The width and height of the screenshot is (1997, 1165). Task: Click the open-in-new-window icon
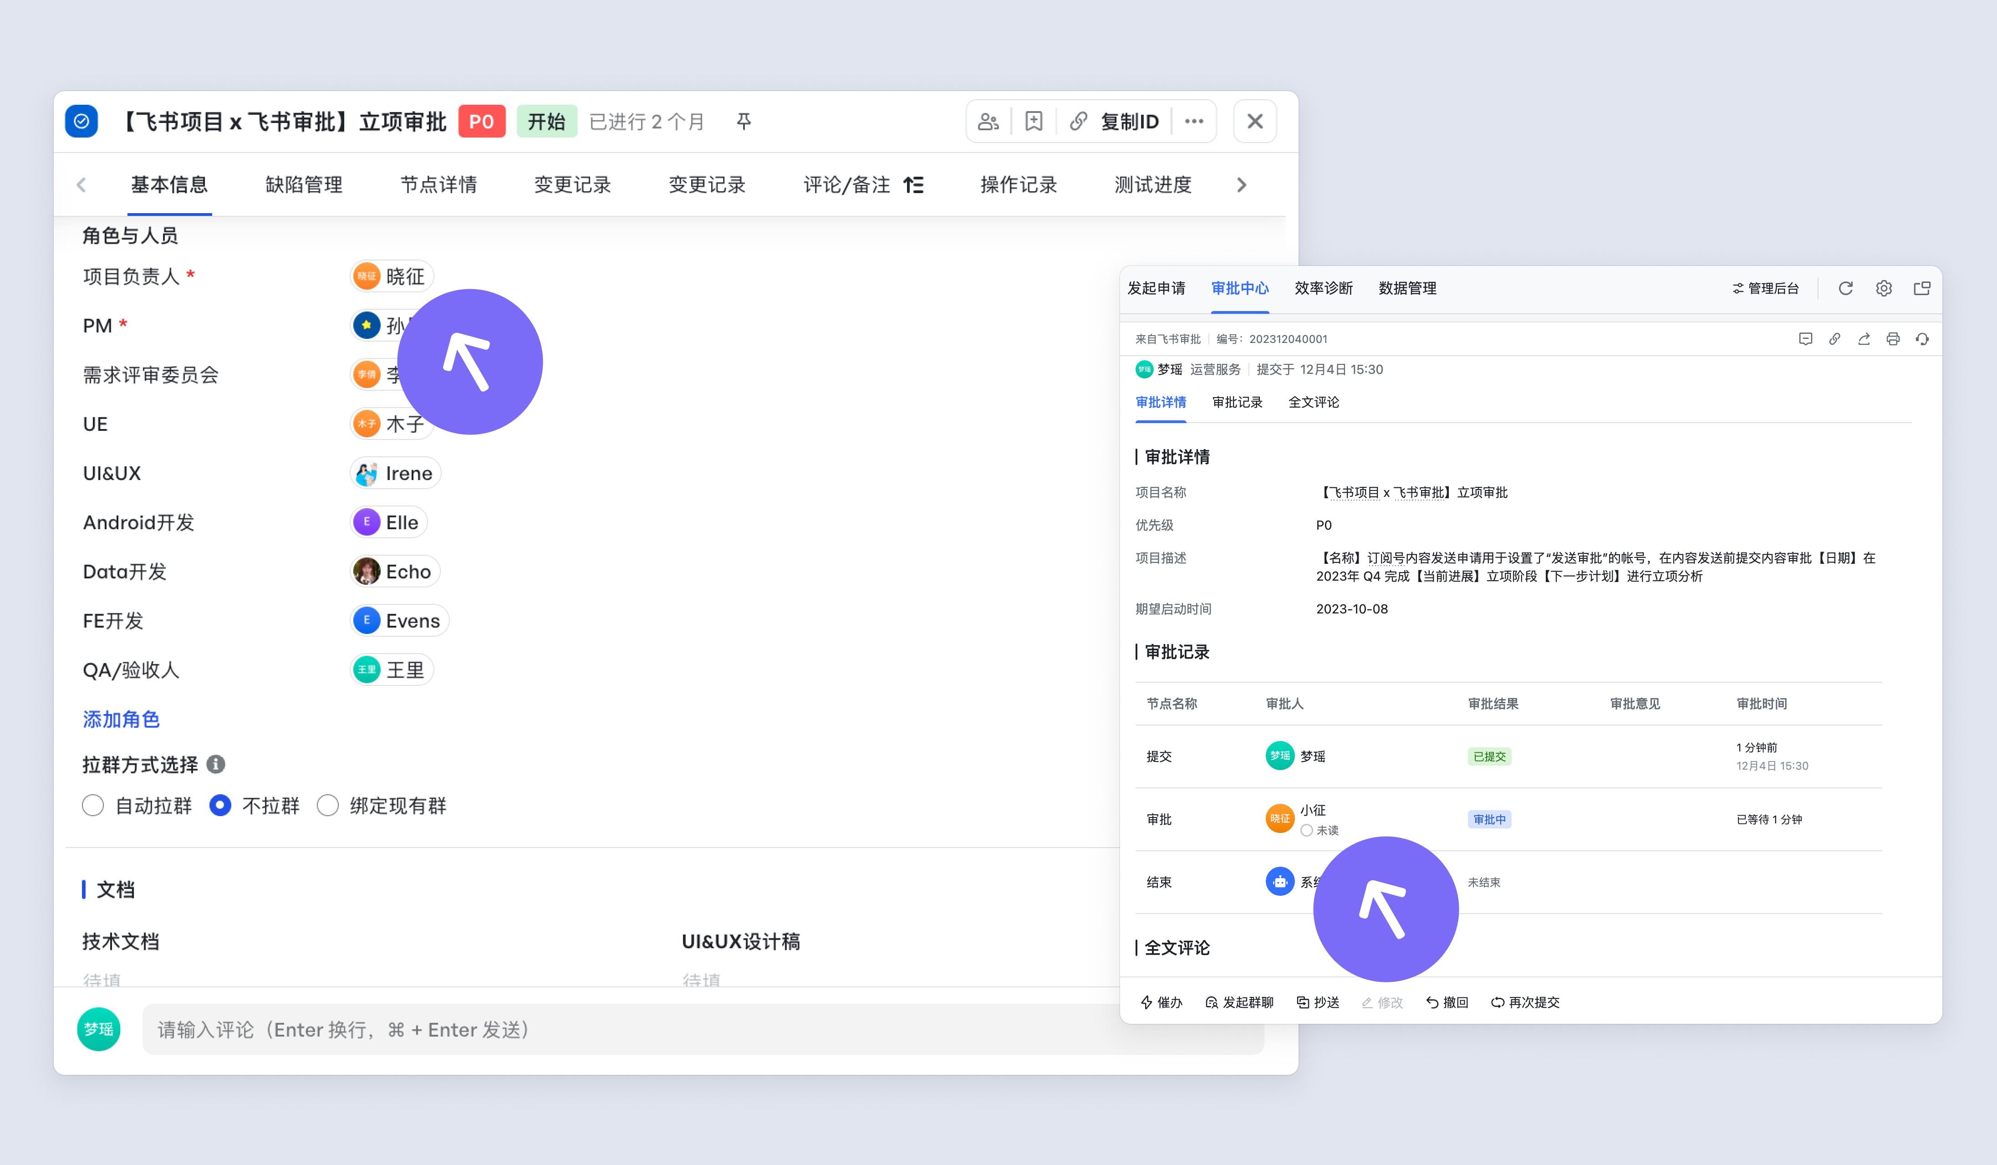click(1922, 288)
